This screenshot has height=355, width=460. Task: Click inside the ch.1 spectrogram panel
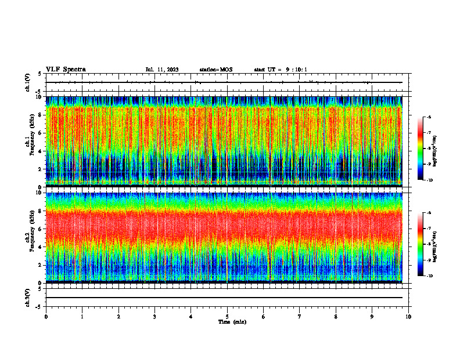(x=224, y=142)
